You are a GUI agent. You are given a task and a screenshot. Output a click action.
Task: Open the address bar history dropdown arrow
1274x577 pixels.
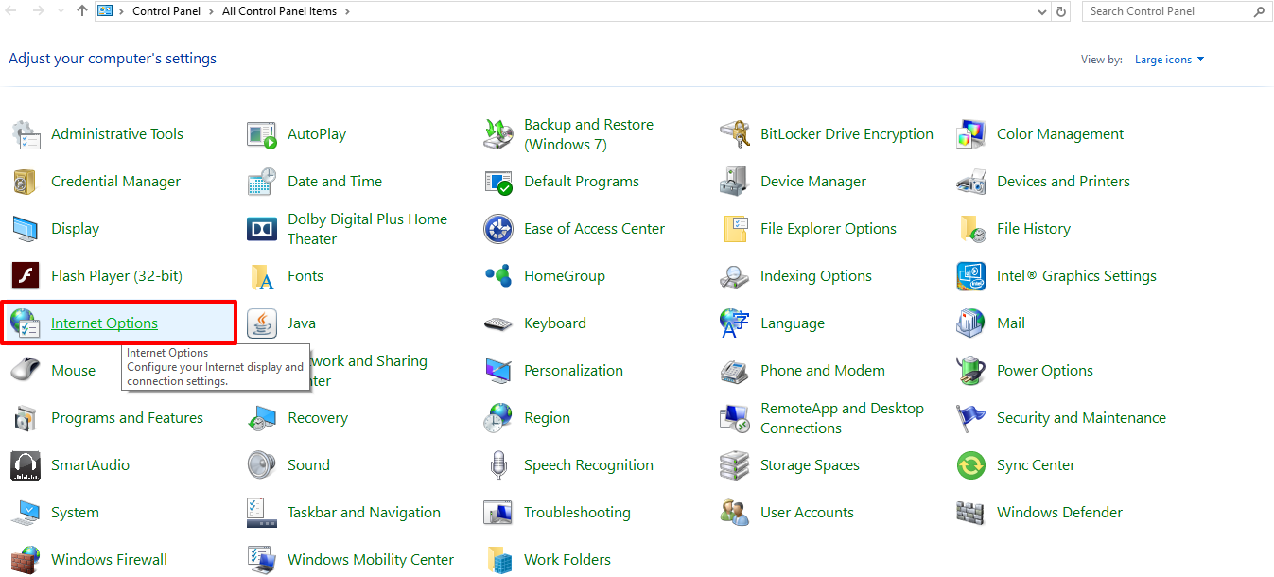click(1041, 11)
